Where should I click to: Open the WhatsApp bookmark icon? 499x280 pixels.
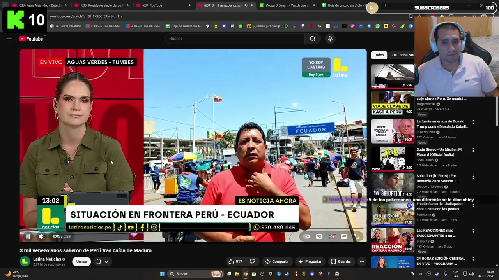(x=377, y=26)
